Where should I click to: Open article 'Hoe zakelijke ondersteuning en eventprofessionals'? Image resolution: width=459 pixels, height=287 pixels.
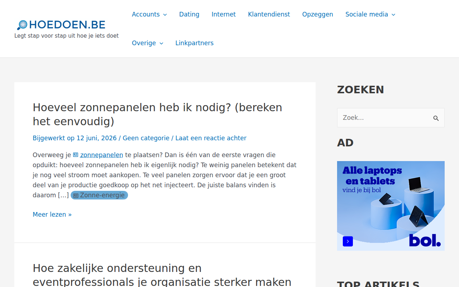162,275
